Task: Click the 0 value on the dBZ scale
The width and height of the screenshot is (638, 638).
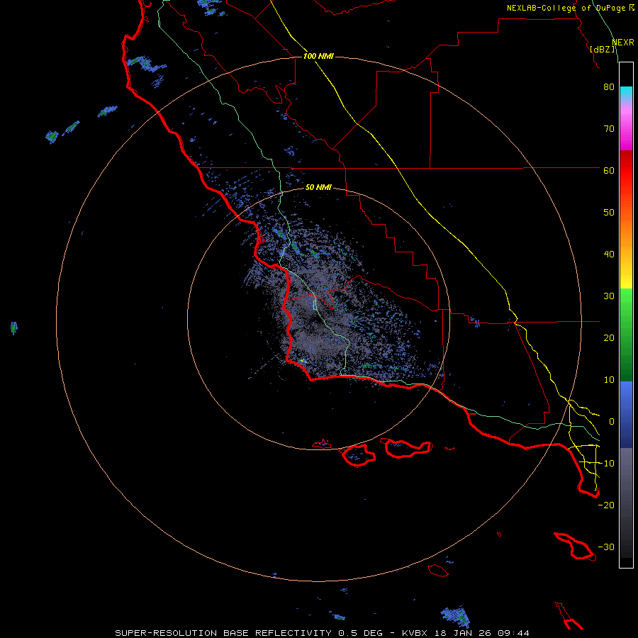Action: click(x=612, y=422)
